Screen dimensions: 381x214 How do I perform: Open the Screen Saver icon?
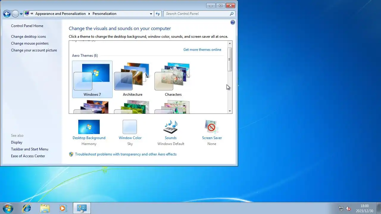click(212, 127)
